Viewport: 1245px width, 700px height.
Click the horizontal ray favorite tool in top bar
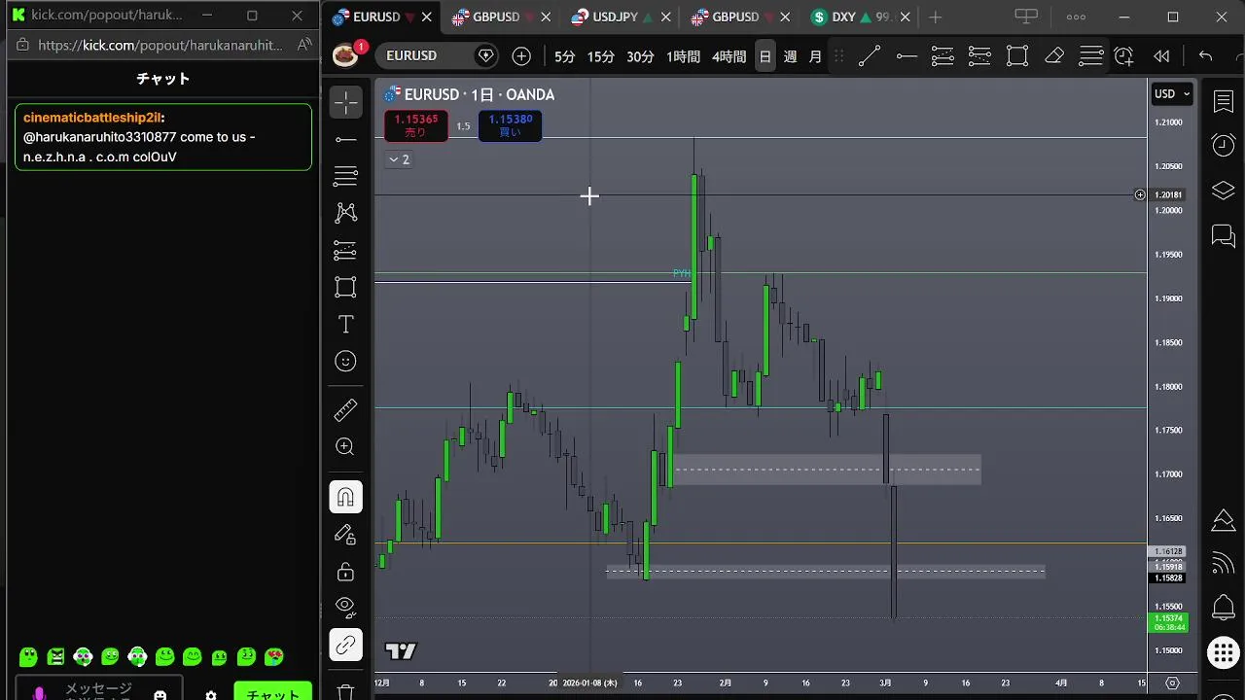pyautogui.click(x=907, y=56)
